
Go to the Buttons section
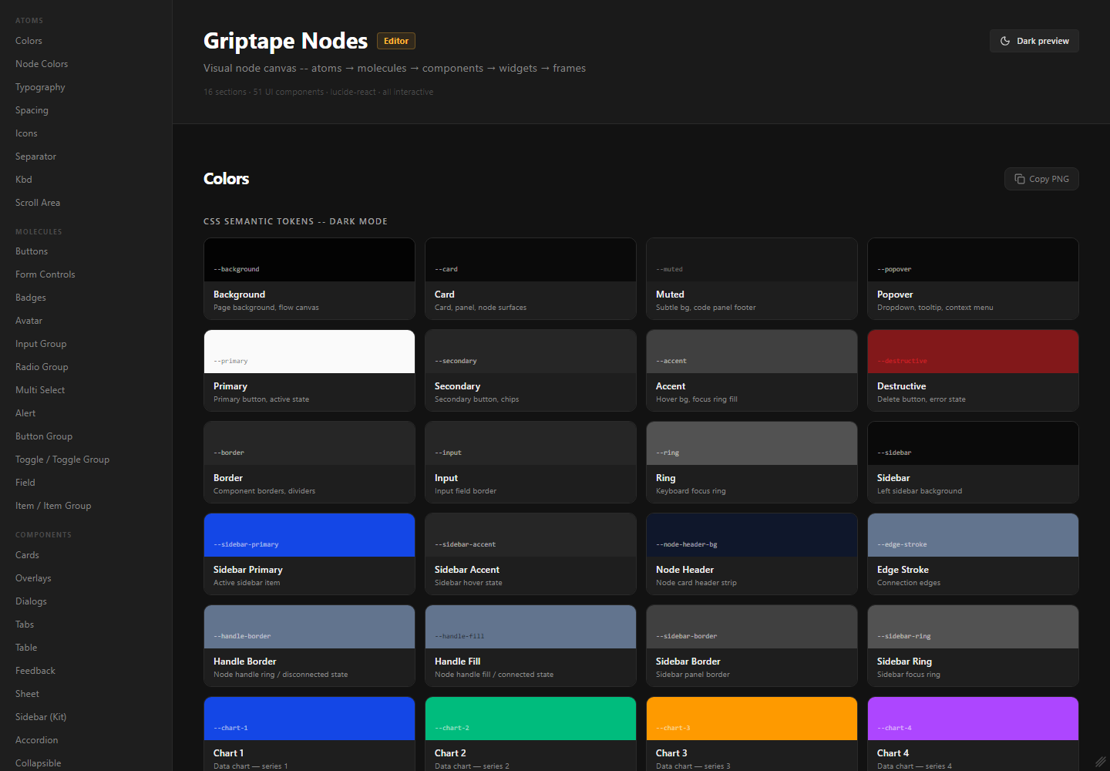click(32, 251)
